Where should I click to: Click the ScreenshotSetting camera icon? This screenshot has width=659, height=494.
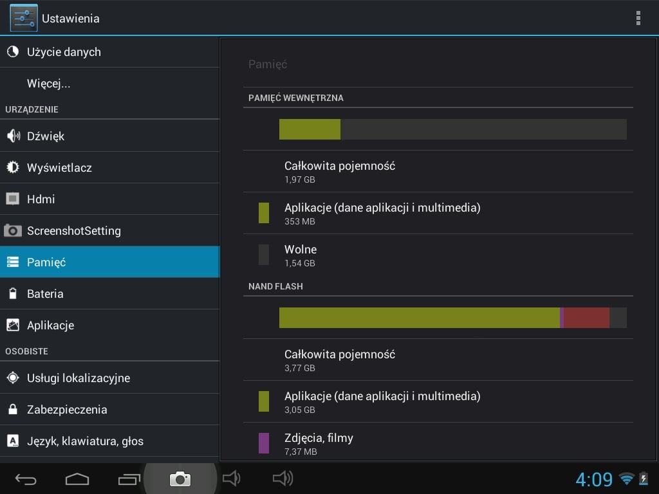(x=13, y=230)
